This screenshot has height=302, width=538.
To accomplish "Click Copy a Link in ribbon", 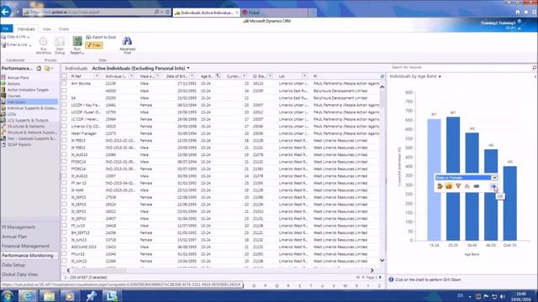I will tap(16, 37).
